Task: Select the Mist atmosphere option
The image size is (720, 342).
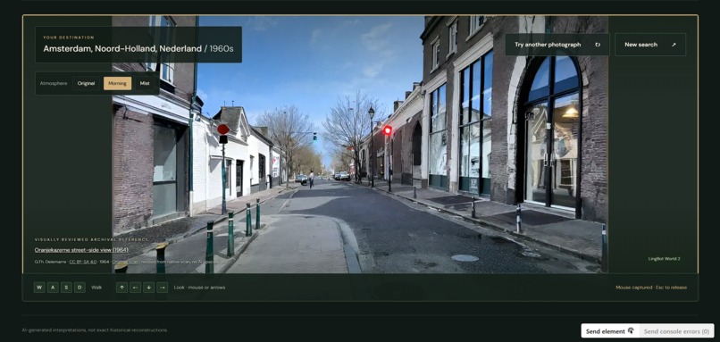Action: 145,84
